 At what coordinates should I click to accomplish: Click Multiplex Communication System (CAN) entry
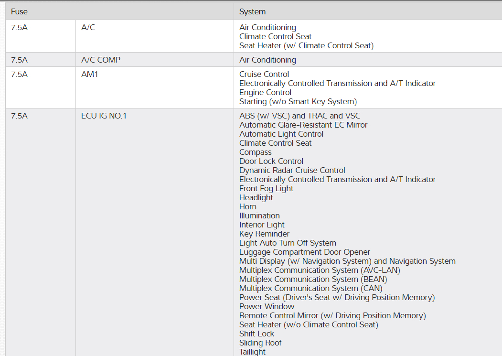[x=310, y=288]
